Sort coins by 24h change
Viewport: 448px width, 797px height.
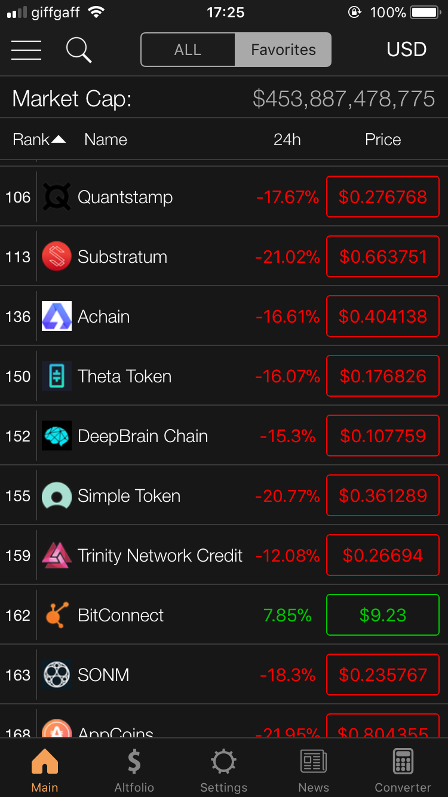[x=287, y=140]
